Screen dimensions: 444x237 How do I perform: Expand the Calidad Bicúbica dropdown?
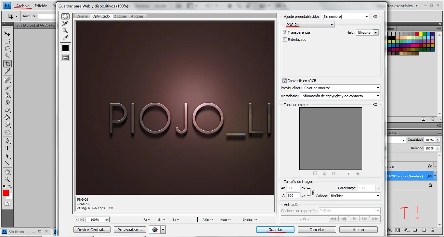point(355,196)
